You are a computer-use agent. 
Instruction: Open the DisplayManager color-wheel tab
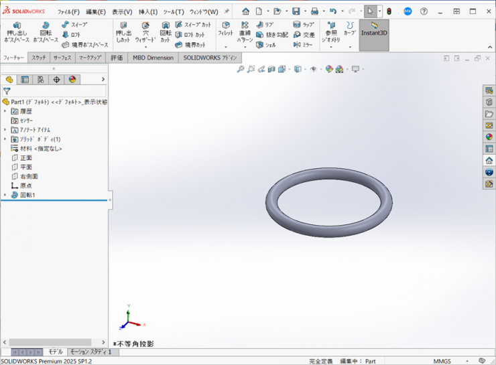click(x=72, y=80)
